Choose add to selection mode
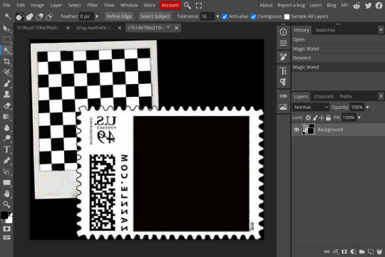The height and width of the screenshot is (257, 385). pos(30,16)
